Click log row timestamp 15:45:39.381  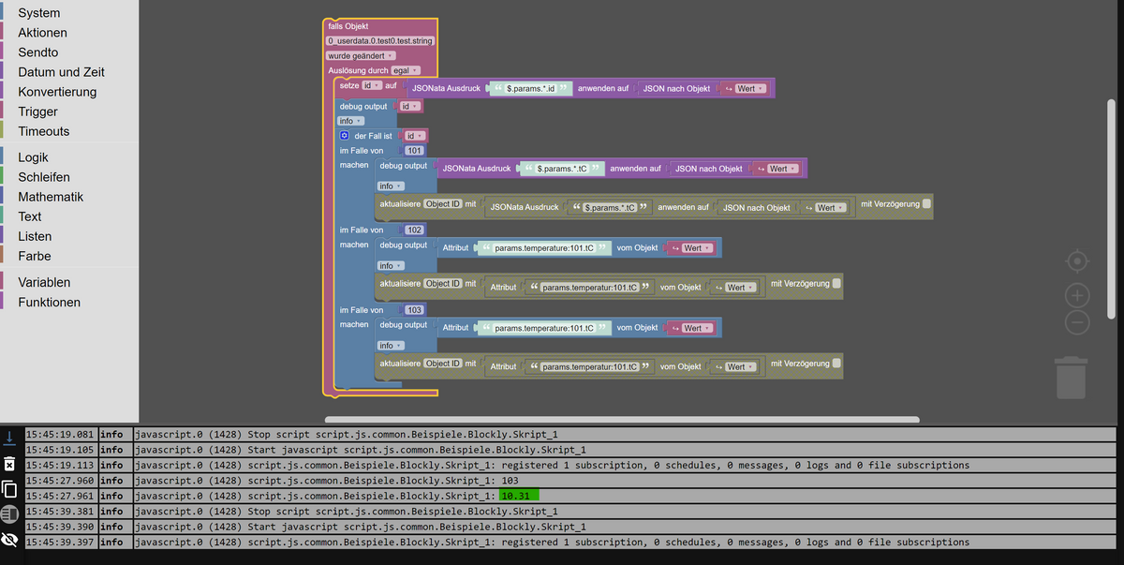(60, 512)
